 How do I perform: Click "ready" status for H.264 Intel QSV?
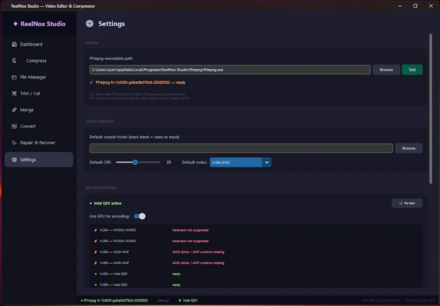[176, 274]
